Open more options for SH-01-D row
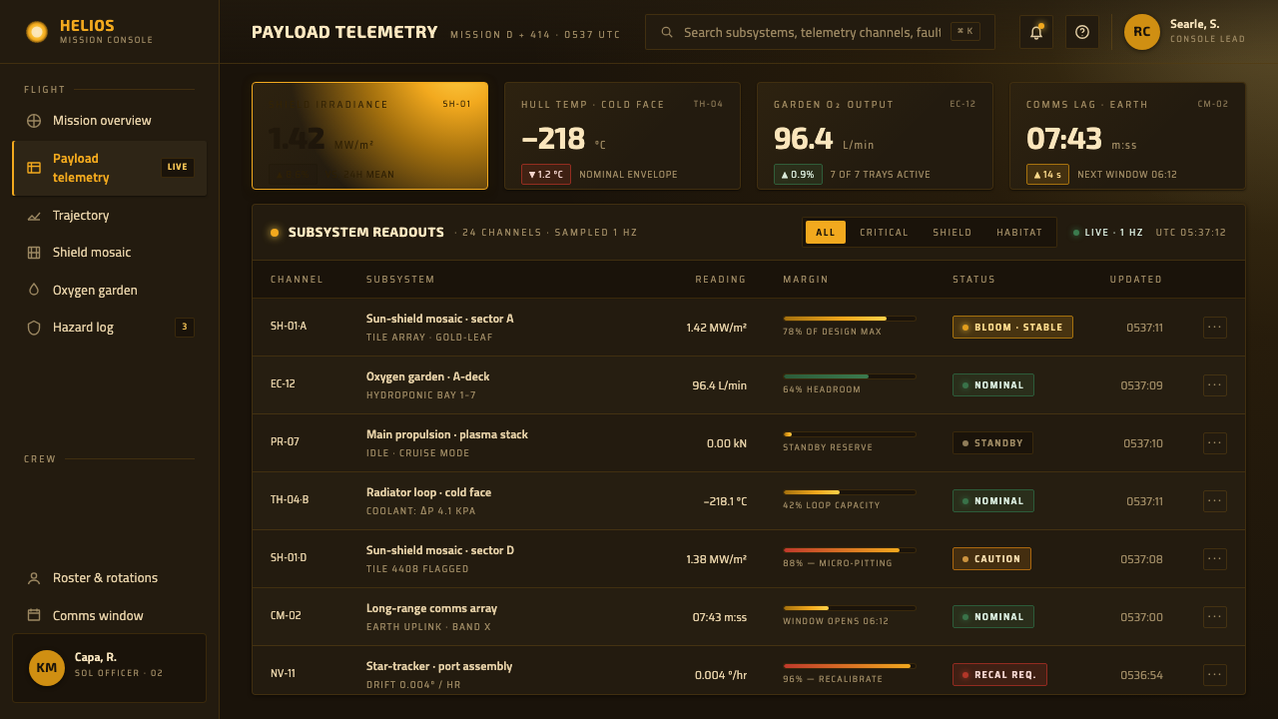1278x719 pixels. pyautogui.click(x=1215, y=559)
